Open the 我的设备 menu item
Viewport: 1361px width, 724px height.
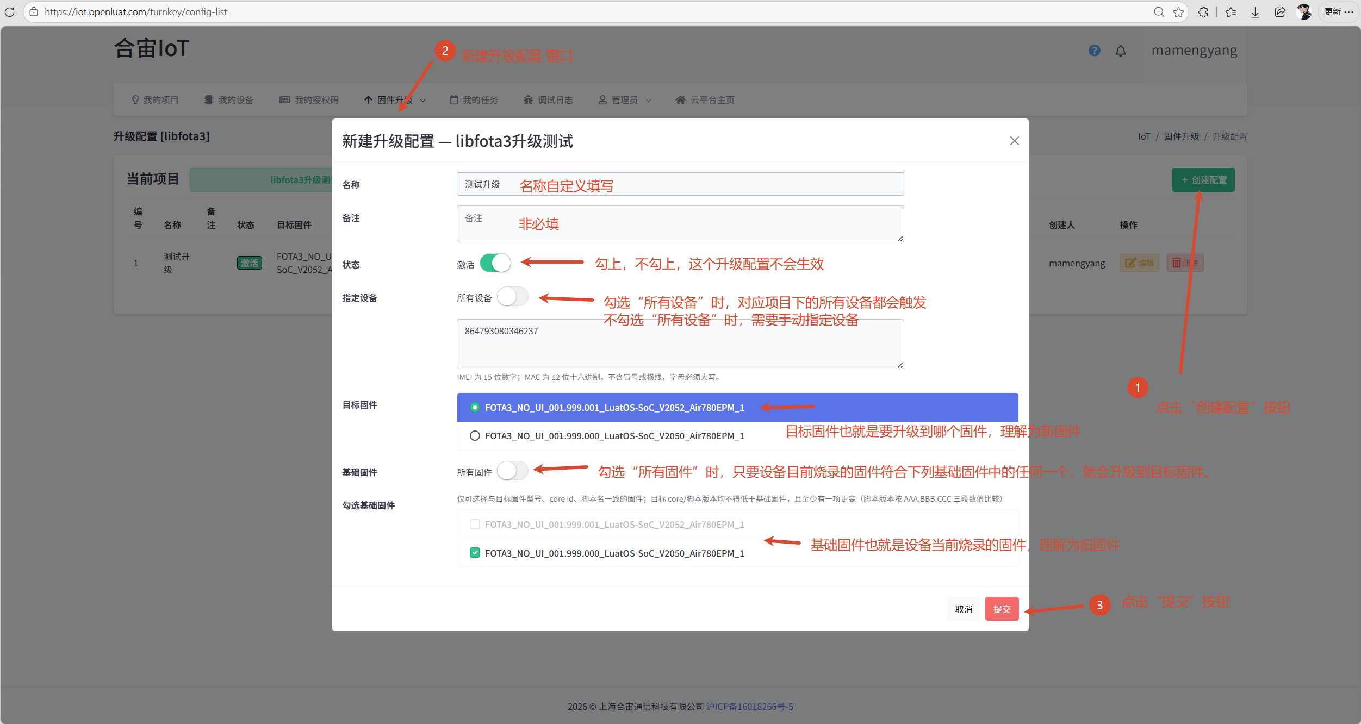click(229, 100)
